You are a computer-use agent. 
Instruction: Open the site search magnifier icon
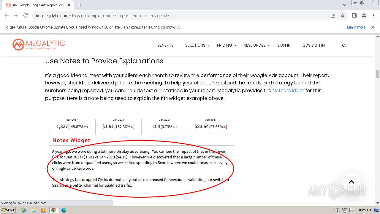(344, 45)
